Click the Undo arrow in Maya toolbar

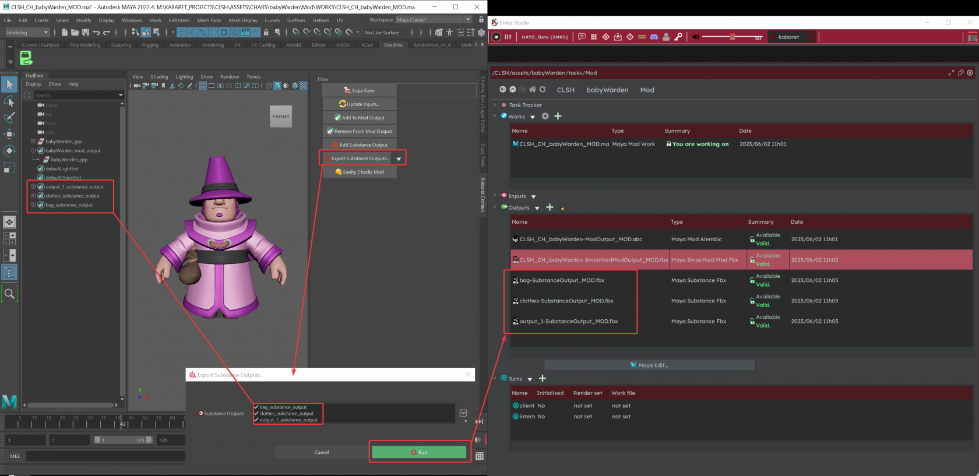(x=96, y=33)
